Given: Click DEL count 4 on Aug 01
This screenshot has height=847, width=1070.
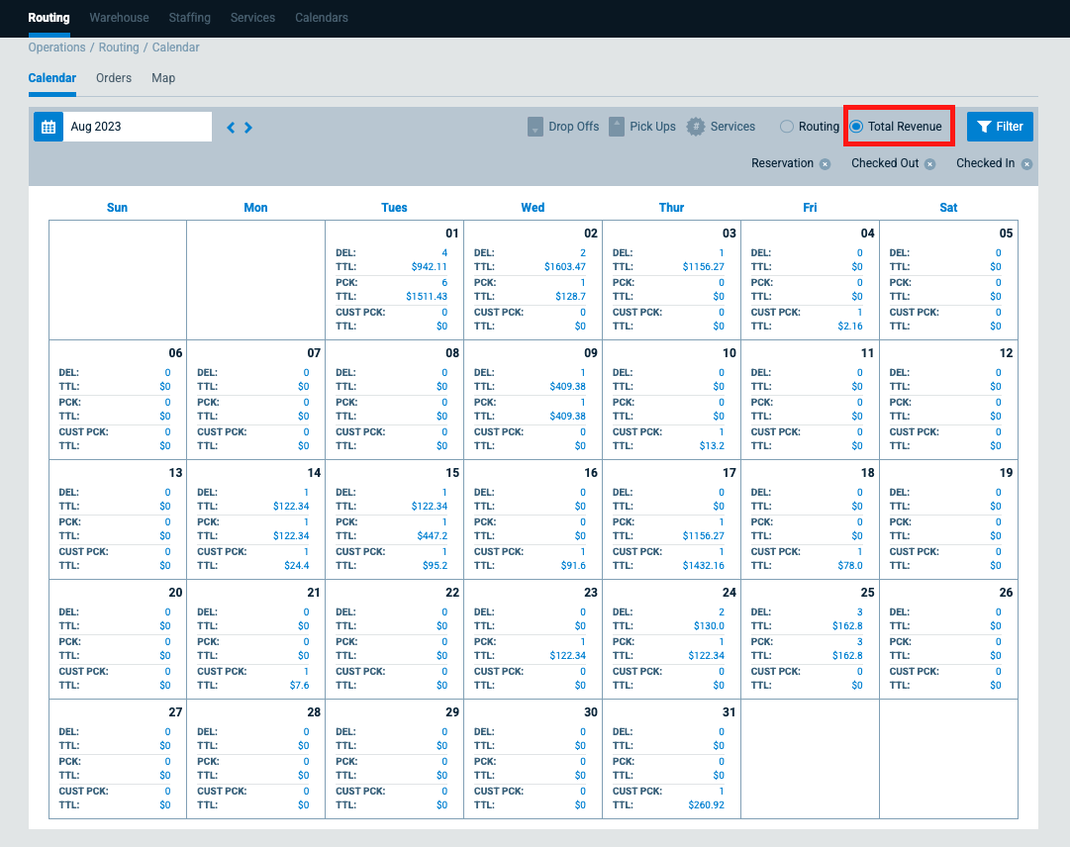Looking at the screenshot, I should (444, 253).
